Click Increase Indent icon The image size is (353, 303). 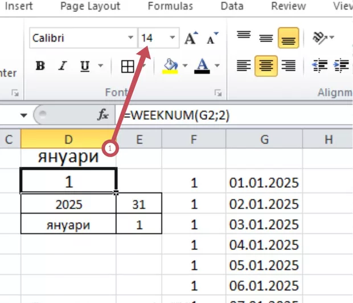pyautogui.click(x=341, y=65)
